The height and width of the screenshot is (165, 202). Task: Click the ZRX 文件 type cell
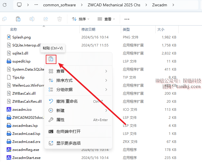[x=130, y=141]
